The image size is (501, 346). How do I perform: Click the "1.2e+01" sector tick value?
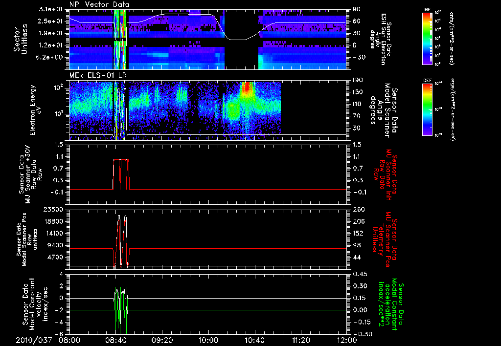tap(51, 45)
